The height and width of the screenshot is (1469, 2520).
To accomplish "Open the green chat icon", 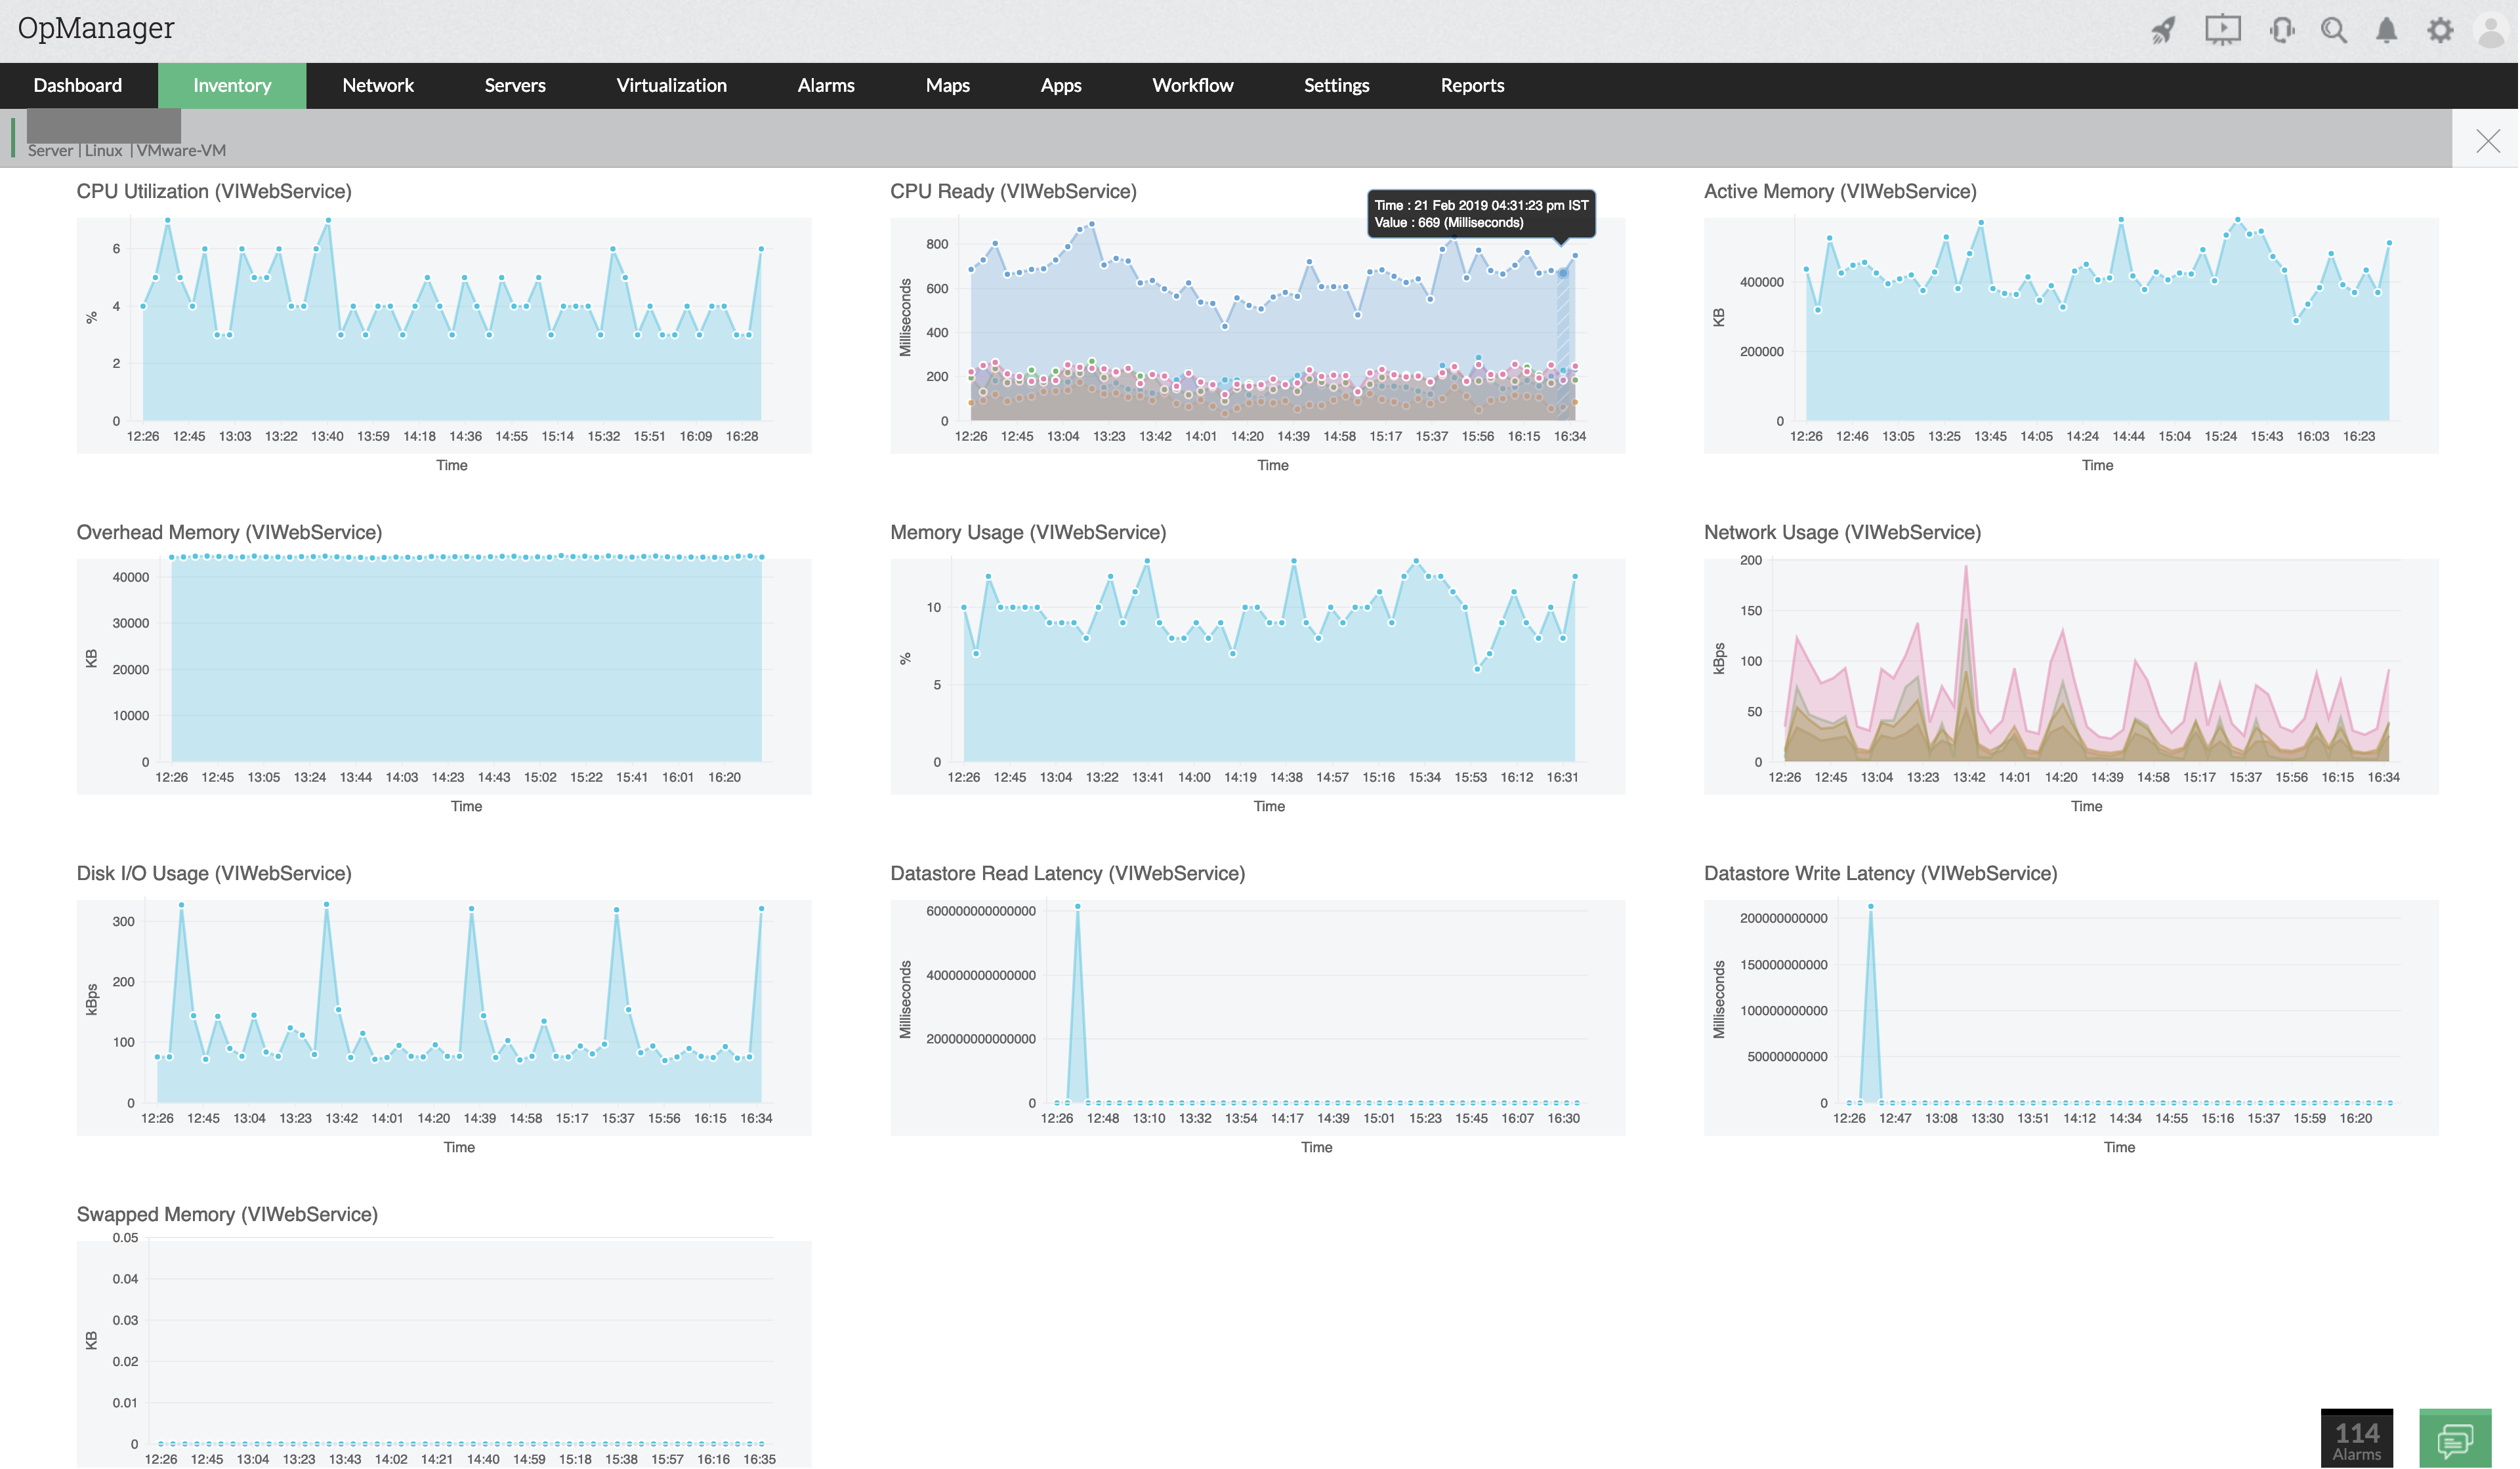I will click(x=2456, y=1439).
